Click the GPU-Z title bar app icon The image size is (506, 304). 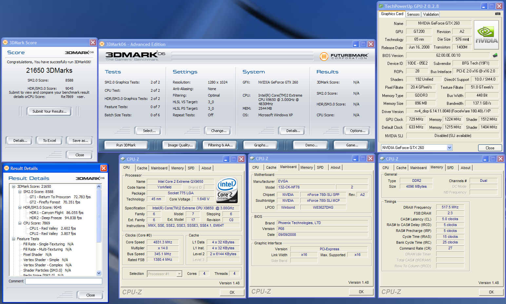coord(381,6)
